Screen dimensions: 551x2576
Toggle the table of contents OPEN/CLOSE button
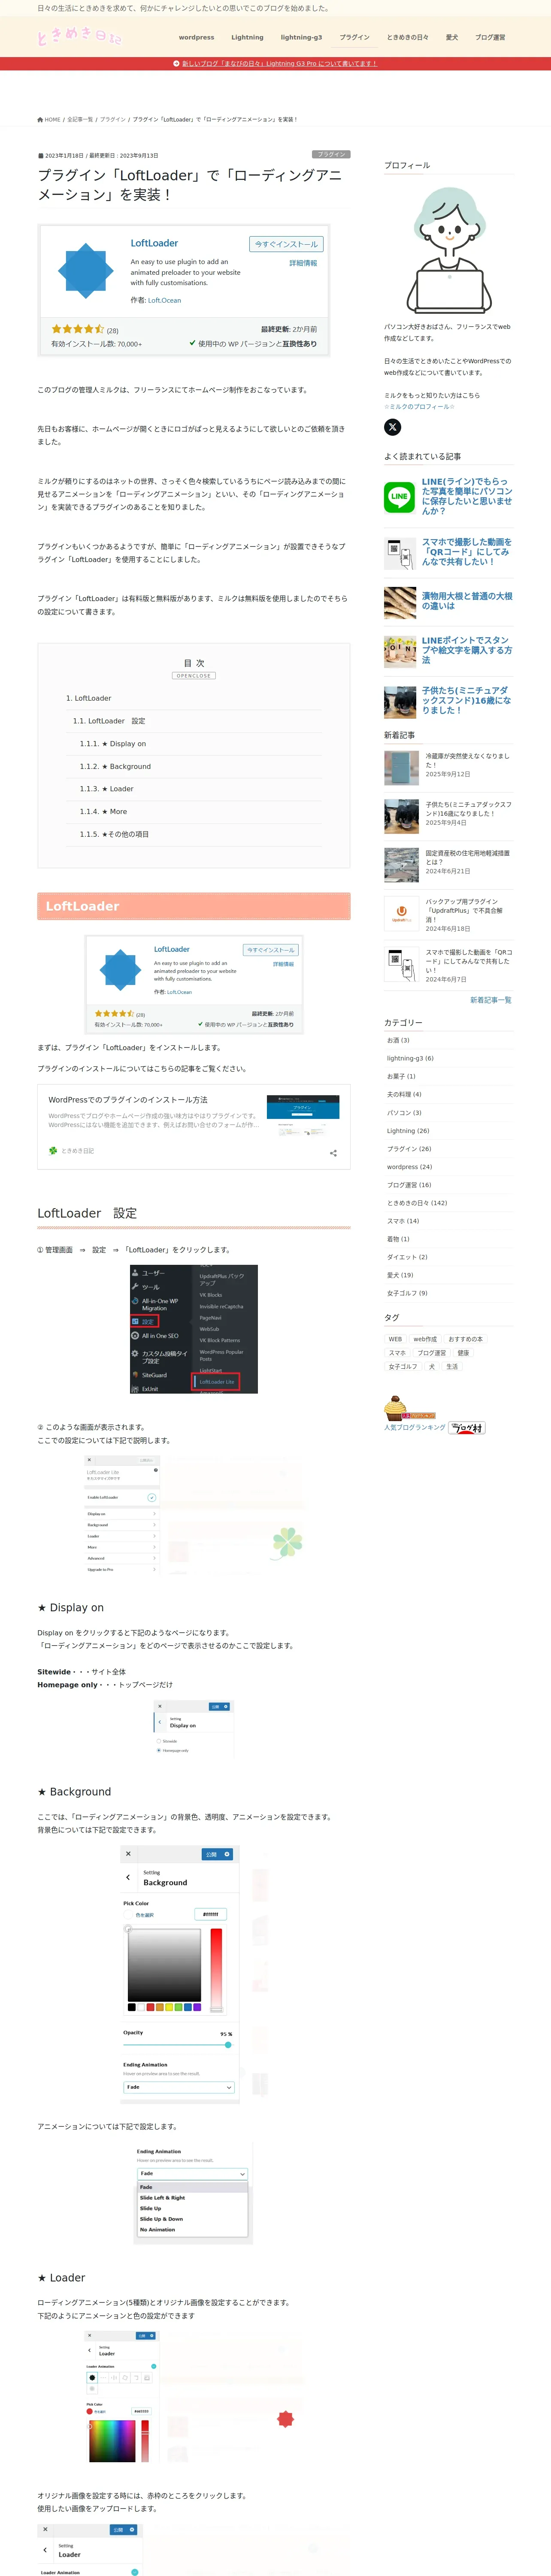click(x=194, y=676)
